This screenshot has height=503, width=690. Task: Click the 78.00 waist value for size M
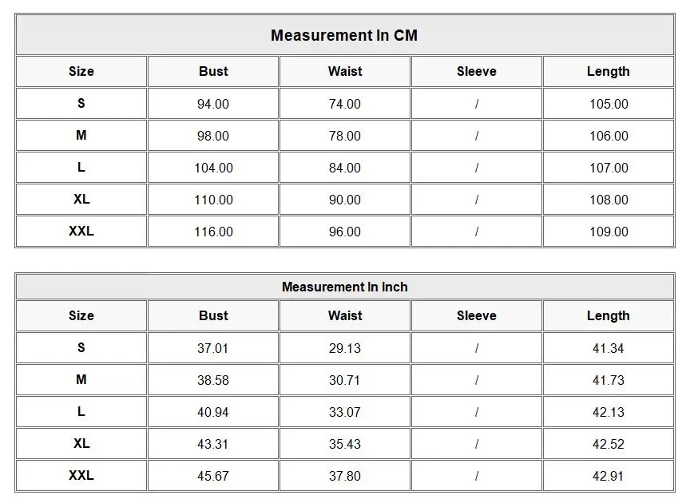click(x=345, y=136)
